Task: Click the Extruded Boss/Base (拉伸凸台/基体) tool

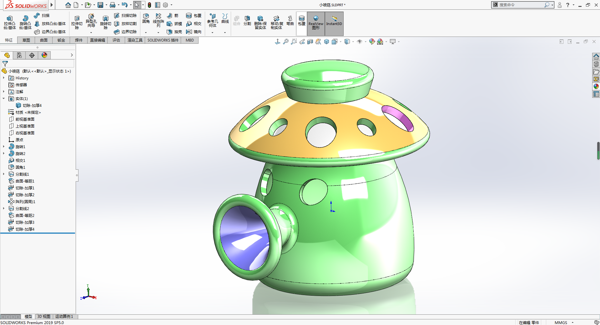Action: [10, 22]
